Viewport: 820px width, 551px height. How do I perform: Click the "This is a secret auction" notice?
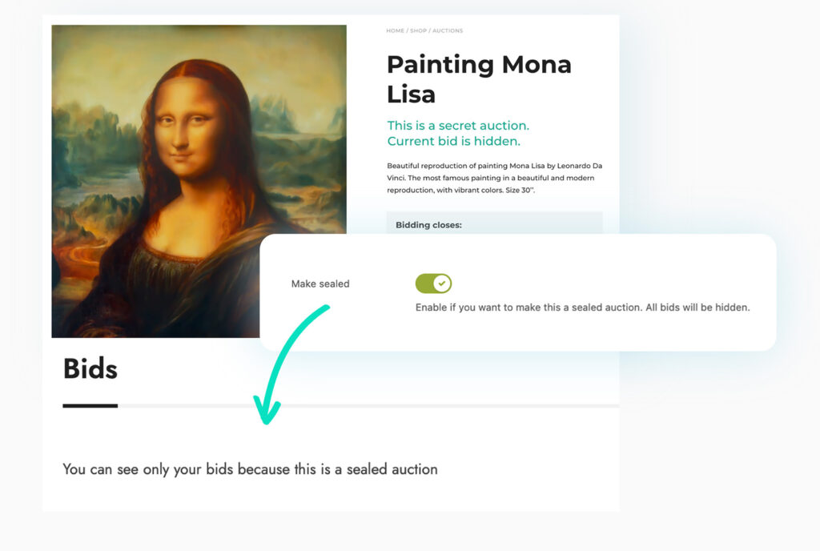[458, 126]
